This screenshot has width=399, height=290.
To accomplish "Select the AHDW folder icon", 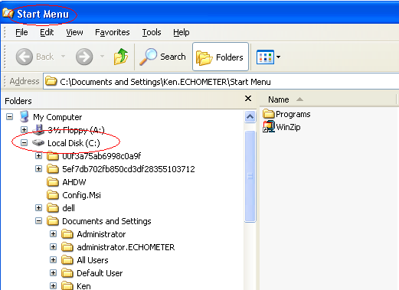I will [x=53, y=182].
